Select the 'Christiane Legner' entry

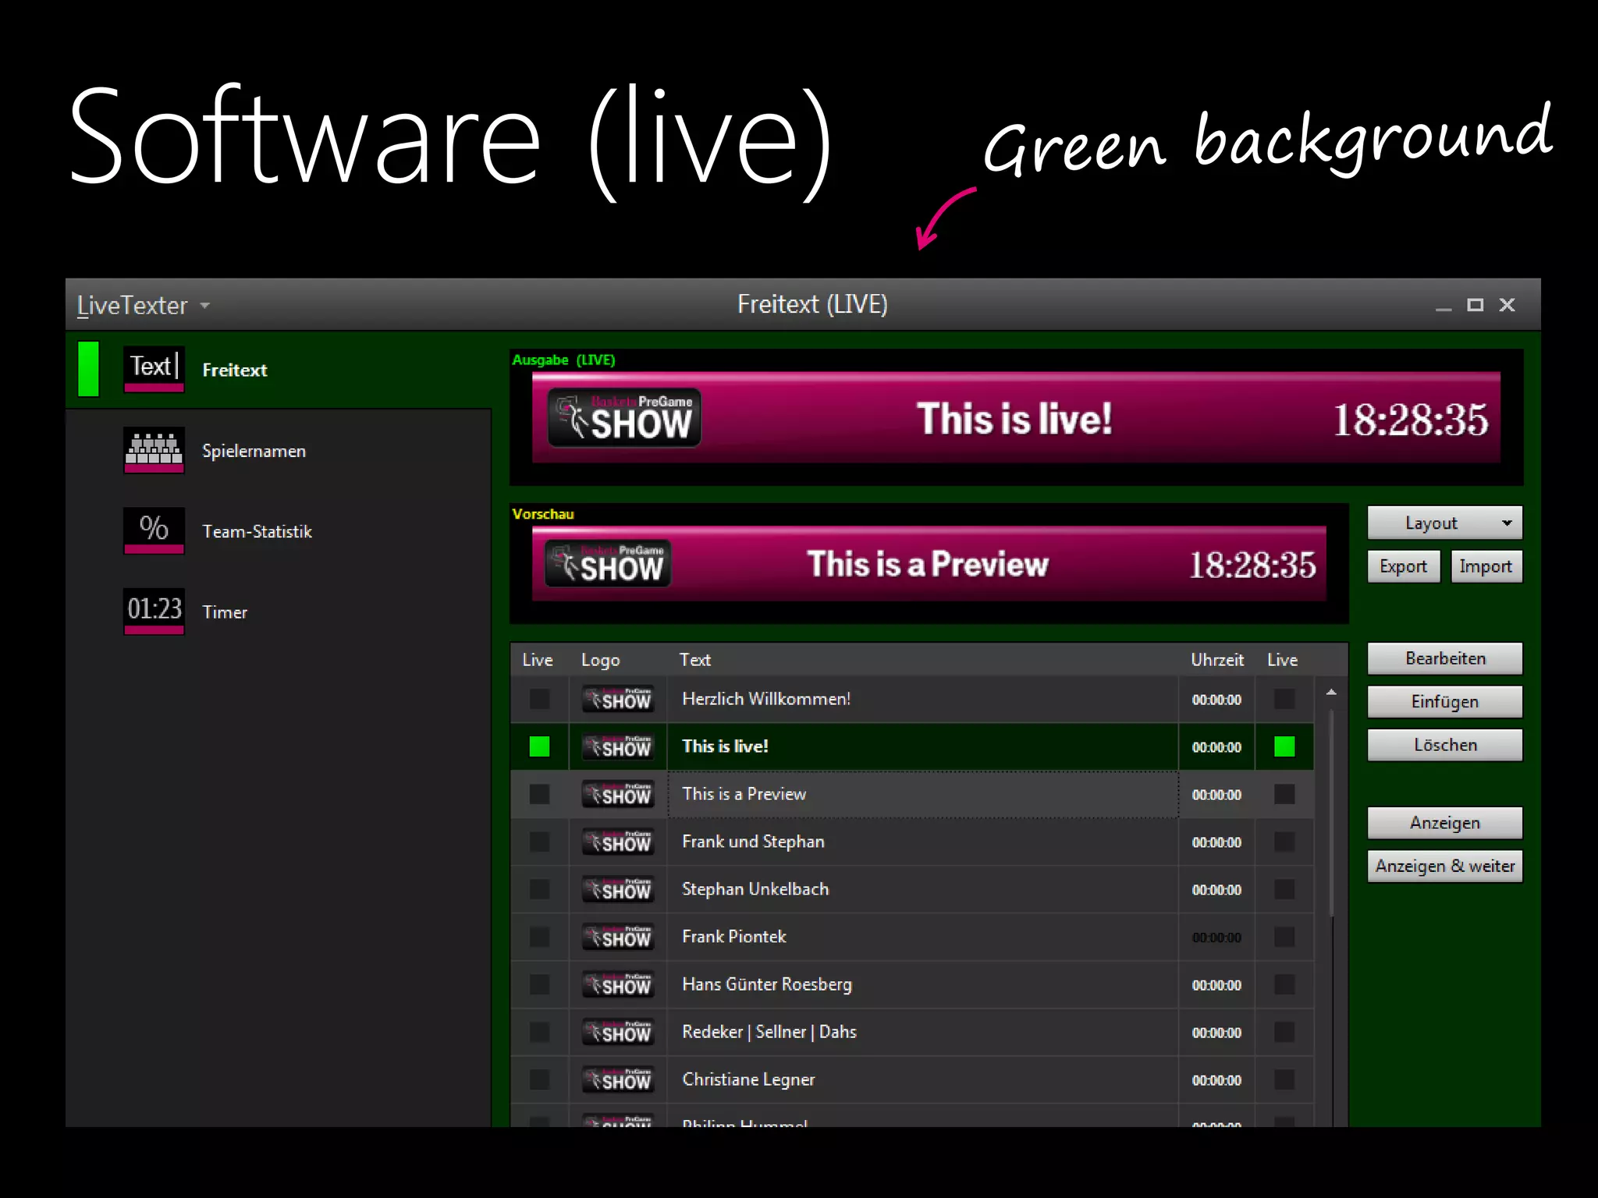pyautogui.click(x=922, y=1079)
